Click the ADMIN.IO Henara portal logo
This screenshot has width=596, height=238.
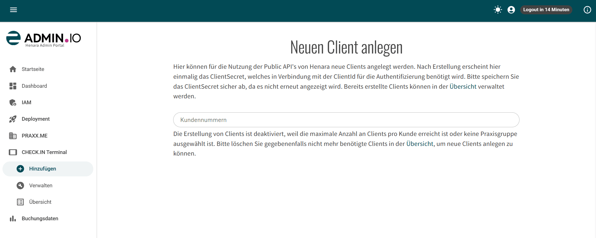(x=44, y=39)
